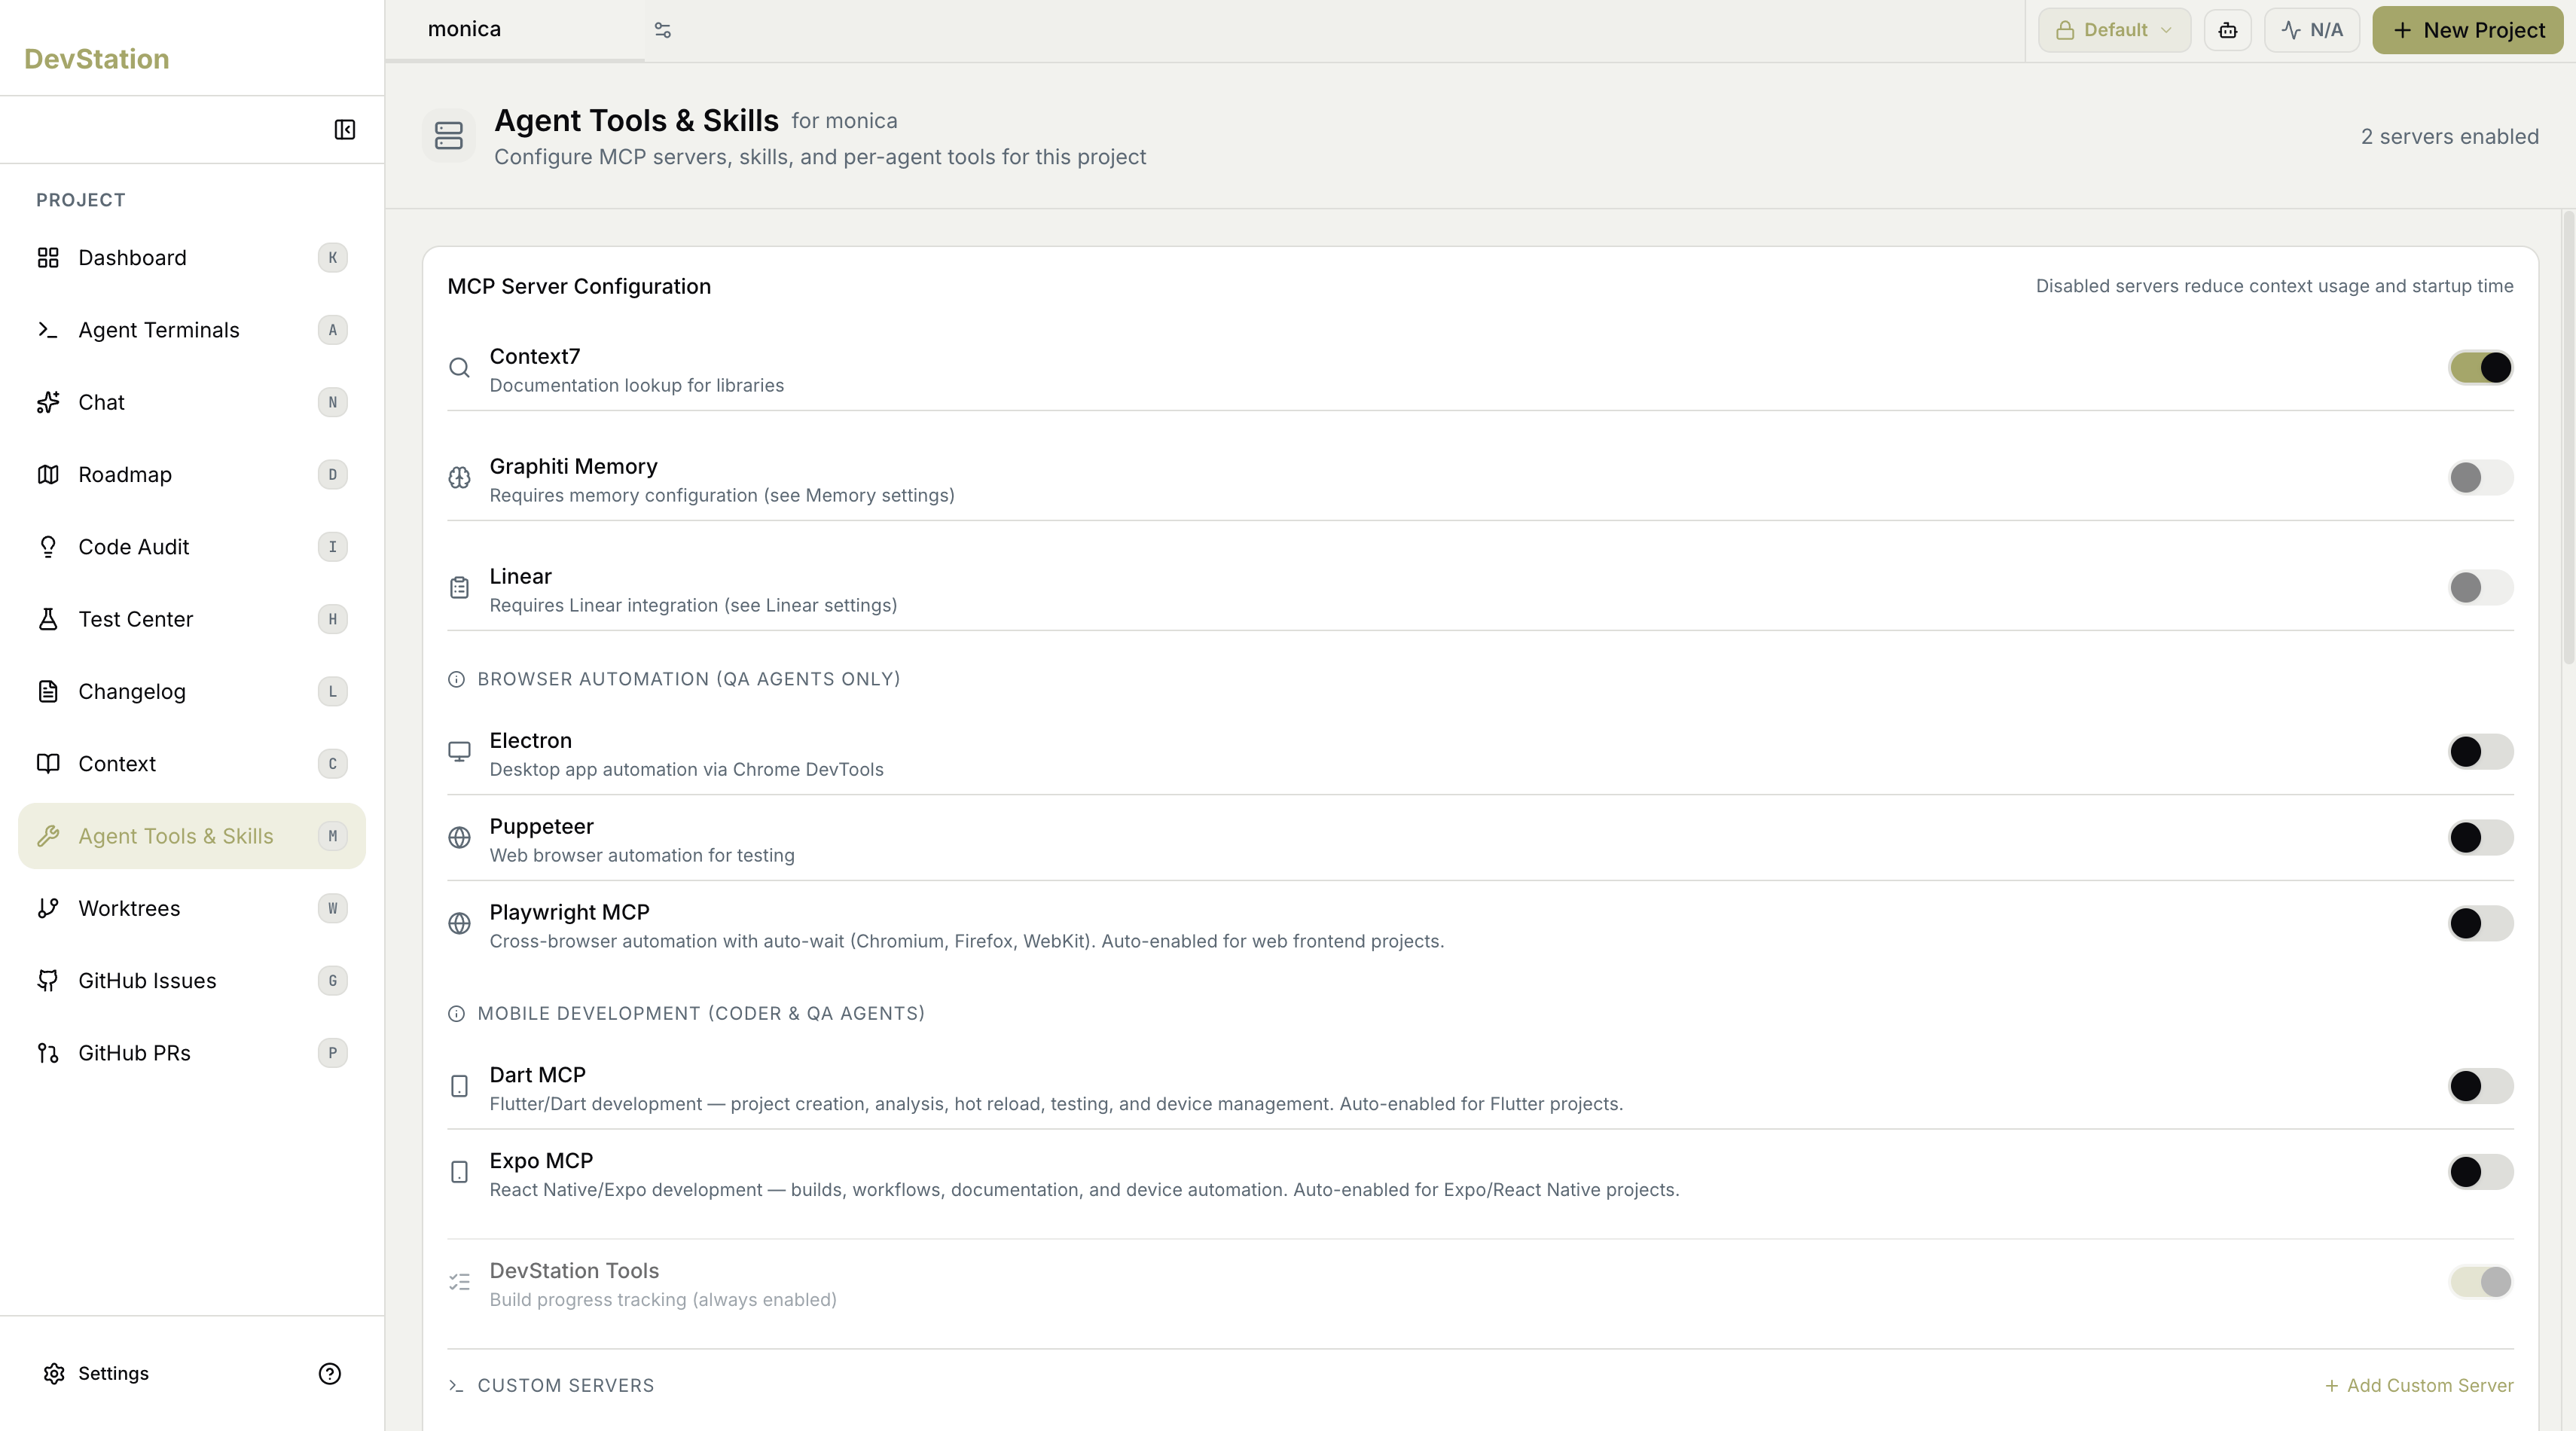Screen dimensions: 2576x1431
Task: Click the '2 servers enabled' status text
Action: pos(2450,137)
